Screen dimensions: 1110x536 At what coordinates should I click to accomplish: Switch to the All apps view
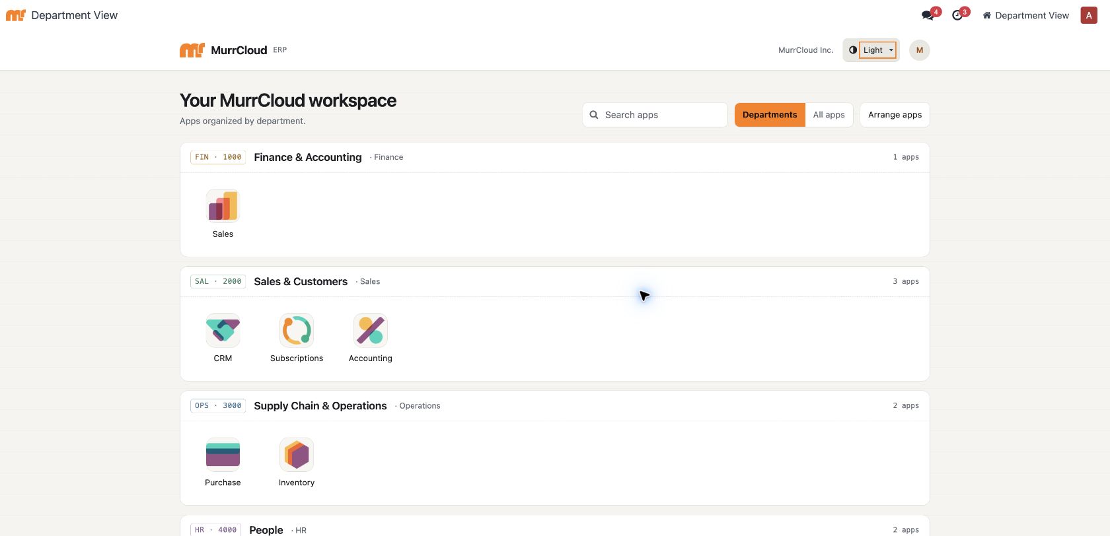[829, 115]
